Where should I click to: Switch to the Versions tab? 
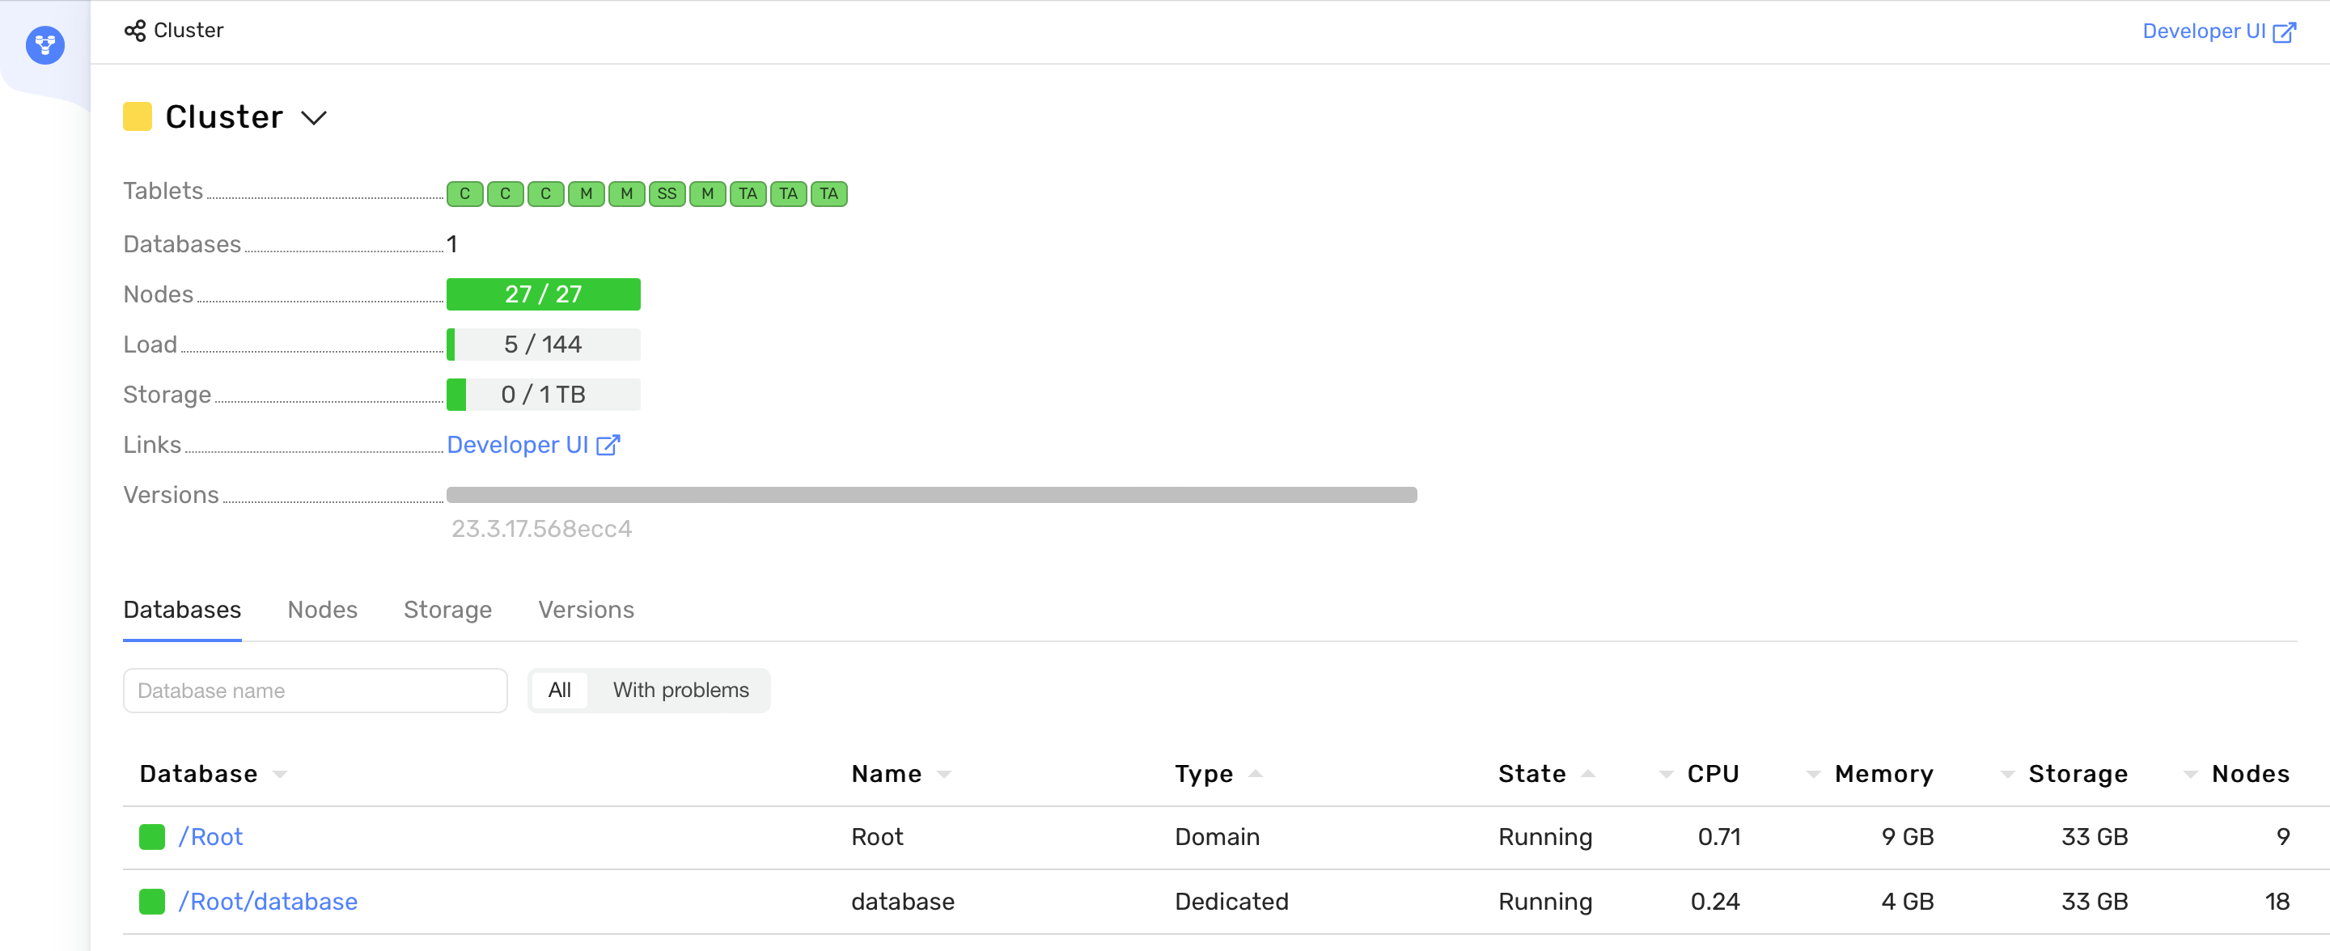point(585,609)
